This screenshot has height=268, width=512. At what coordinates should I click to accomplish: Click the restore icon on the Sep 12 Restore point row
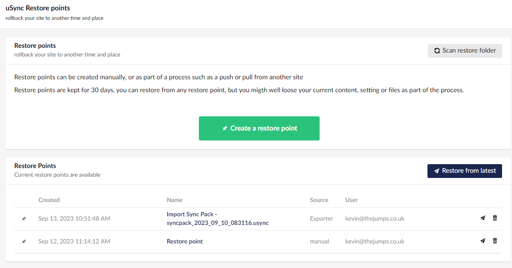(483, 241)
